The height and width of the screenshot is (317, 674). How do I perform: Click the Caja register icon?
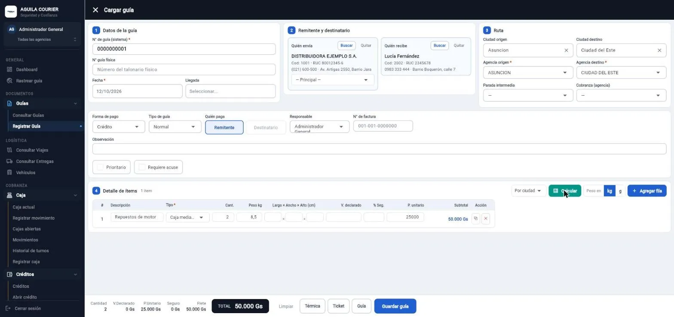pyautogui.click(x=9, y=195)
